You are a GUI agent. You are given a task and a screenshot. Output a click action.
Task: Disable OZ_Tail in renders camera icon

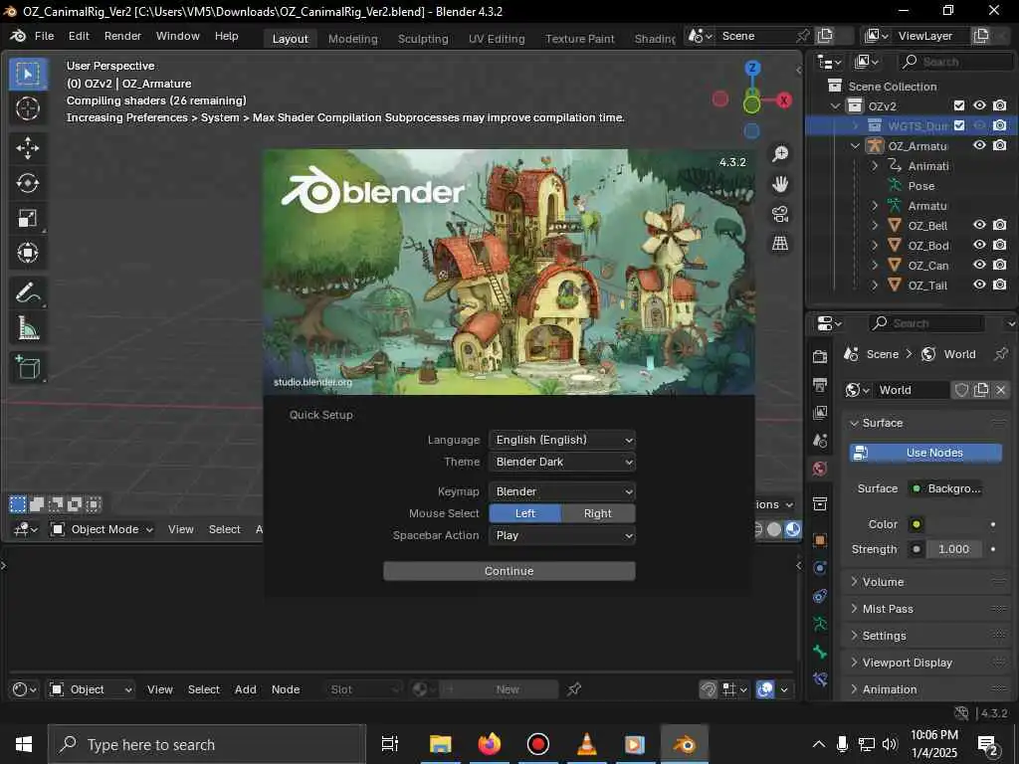pos(999,285)
